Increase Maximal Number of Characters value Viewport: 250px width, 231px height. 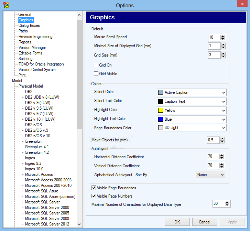click(227, 202)
